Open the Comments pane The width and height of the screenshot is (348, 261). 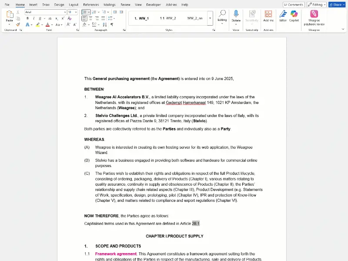pos(294,5)
